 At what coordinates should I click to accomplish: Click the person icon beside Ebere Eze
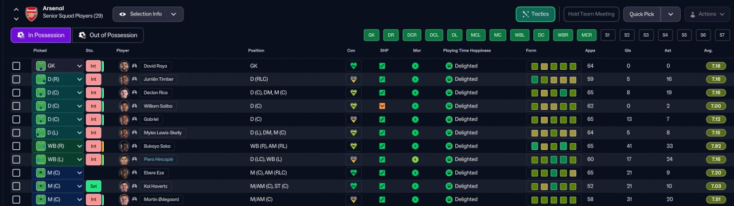(134, 173)
